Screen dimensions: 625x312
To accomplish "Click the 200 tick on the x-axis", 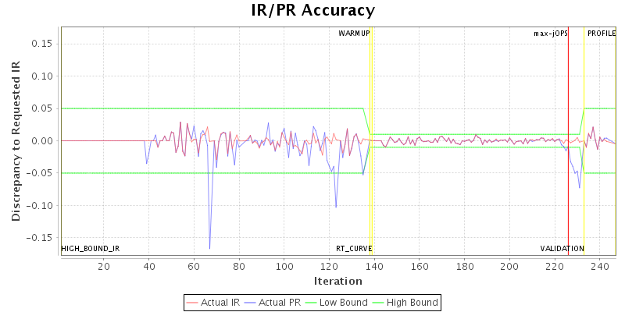I will 509,267.
